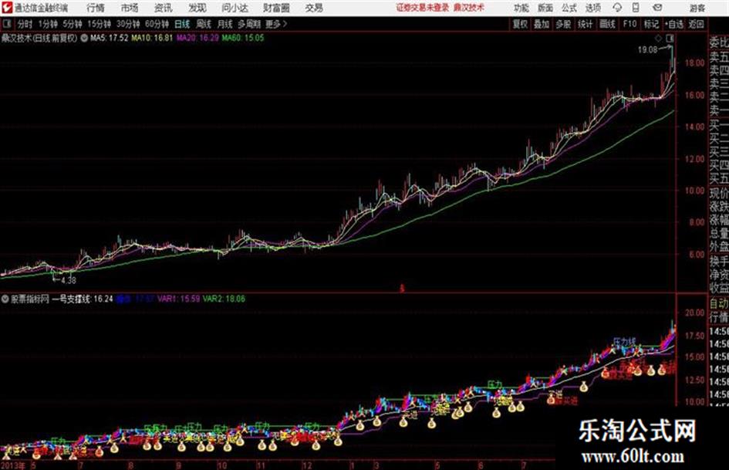Open the 财富圈 menu

[x=276, y=8]
